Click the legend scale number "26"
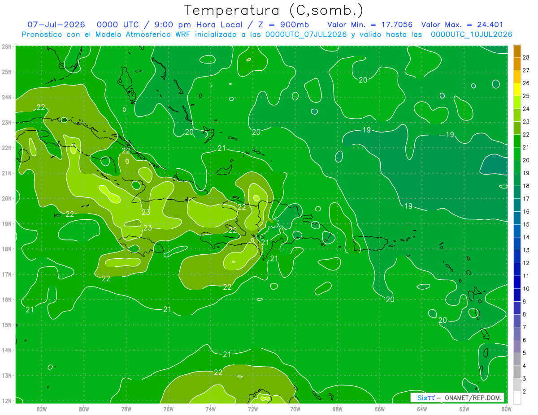The image size is (538, 415). click(x=526, y=84)
